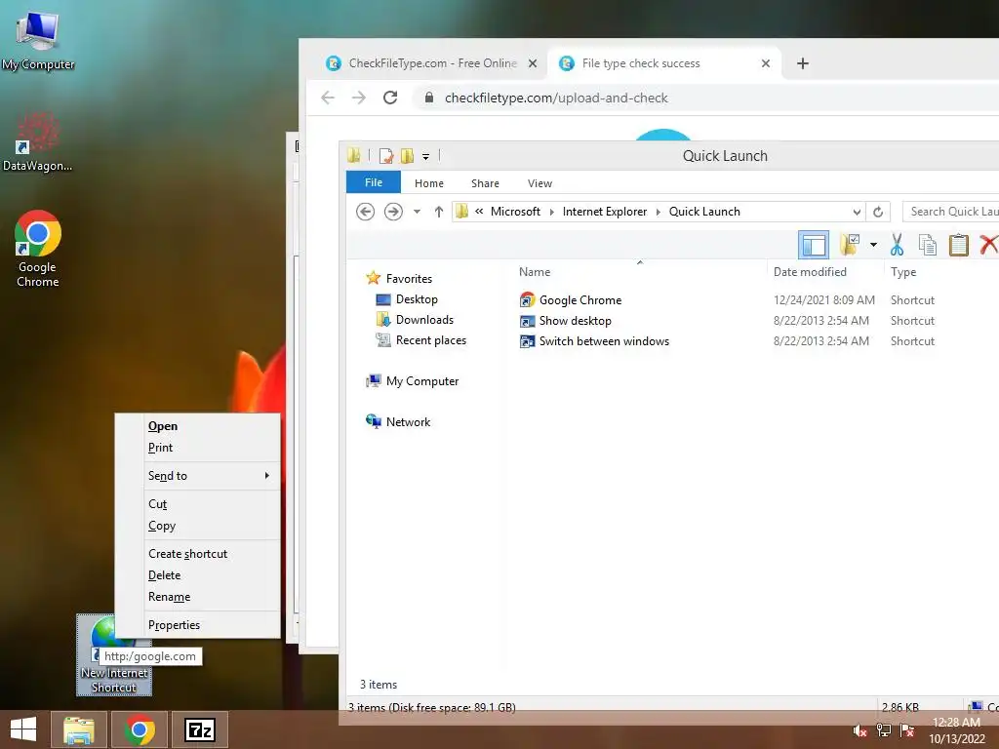This screenshot has width=999, height=749.
Task: Open Chrome from the taskbar
Action: point(140,729)
